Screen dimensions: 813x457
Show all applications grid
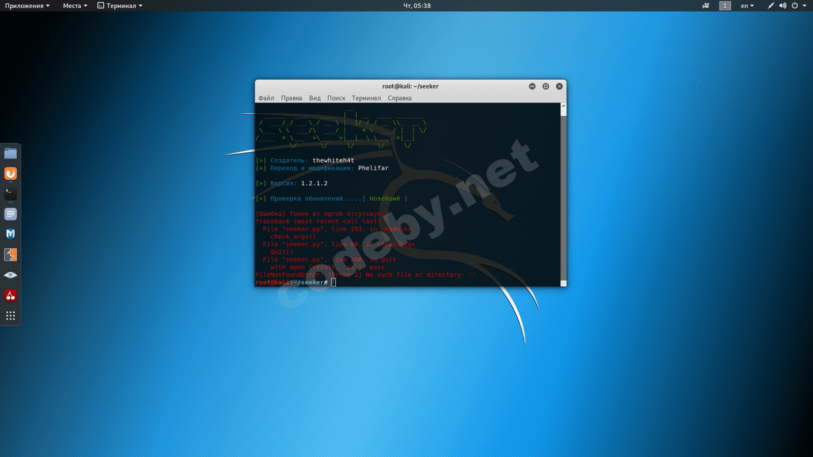pos(11,316)
